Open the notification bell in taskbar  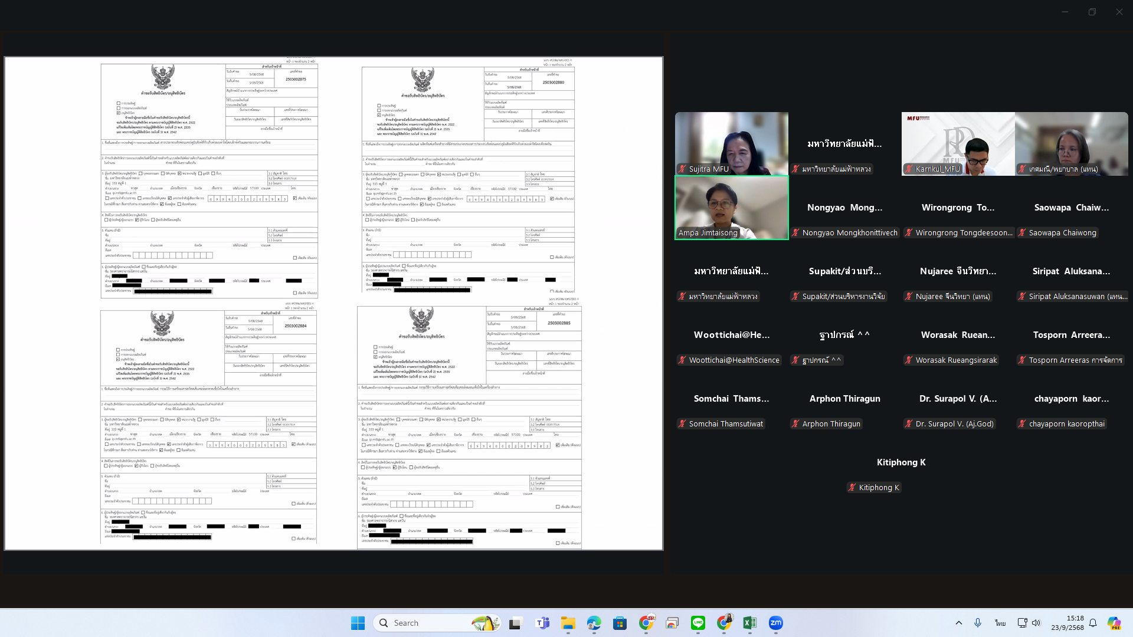[1093, 623]
